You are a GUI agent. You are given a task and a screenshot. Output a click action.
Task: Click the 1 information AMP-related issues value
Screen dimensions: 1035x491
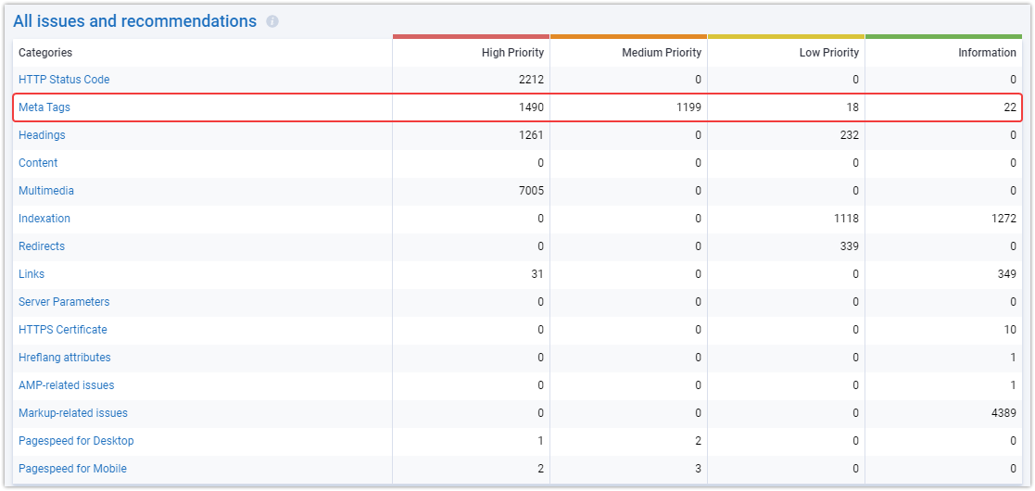1013,384
